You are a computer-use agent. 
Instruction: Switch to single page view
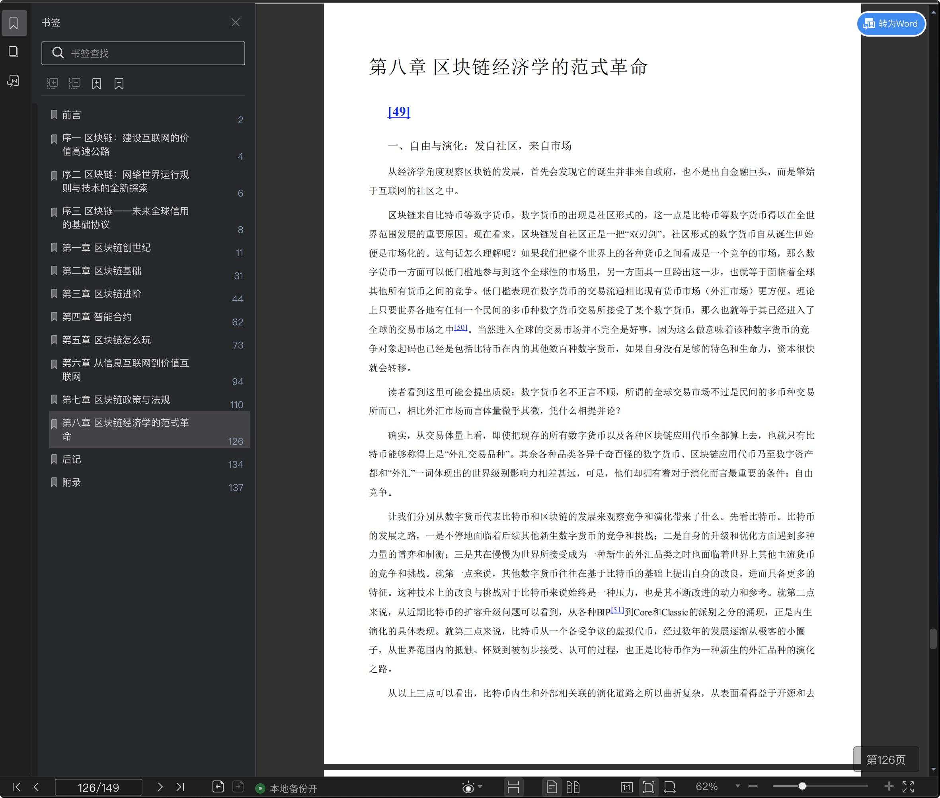(552, 787)
